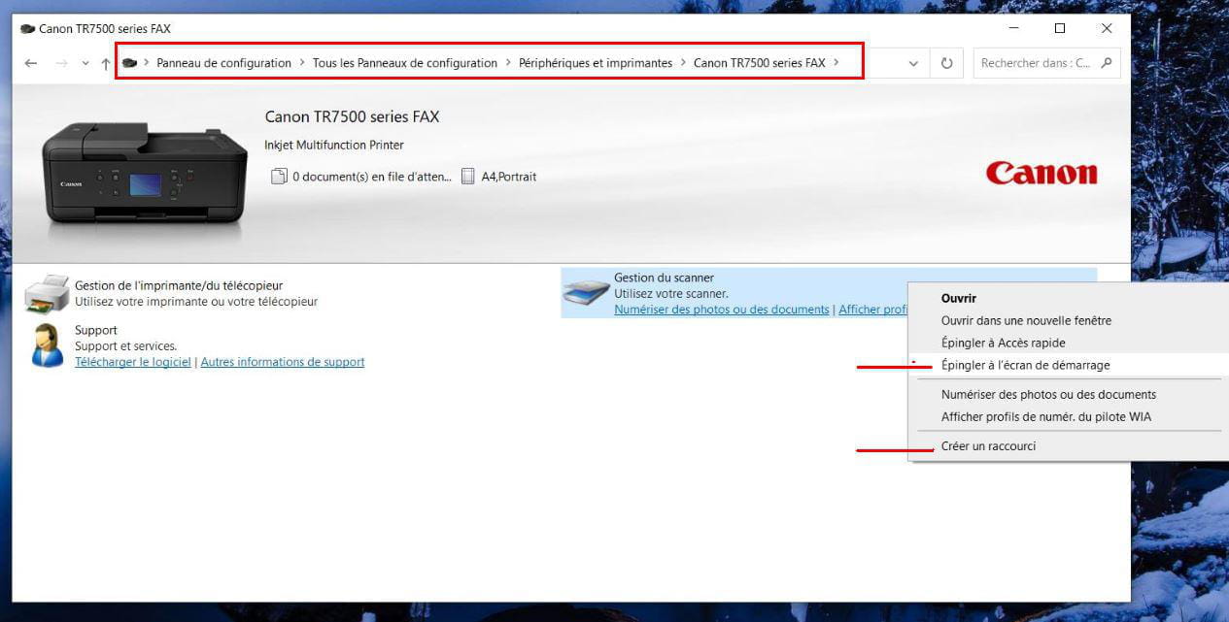
Task: Click the title bar printer icon
Action: [27, 29]
